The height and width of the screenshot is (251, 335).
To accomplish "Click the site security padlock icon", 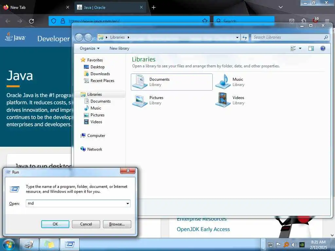I will tap(62, 21).
